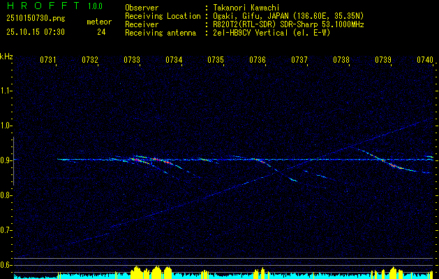Click the meteor echo trace near 0736
This screenshot has width=439, height=279.
pyautogui.click(x=260, y=160)
